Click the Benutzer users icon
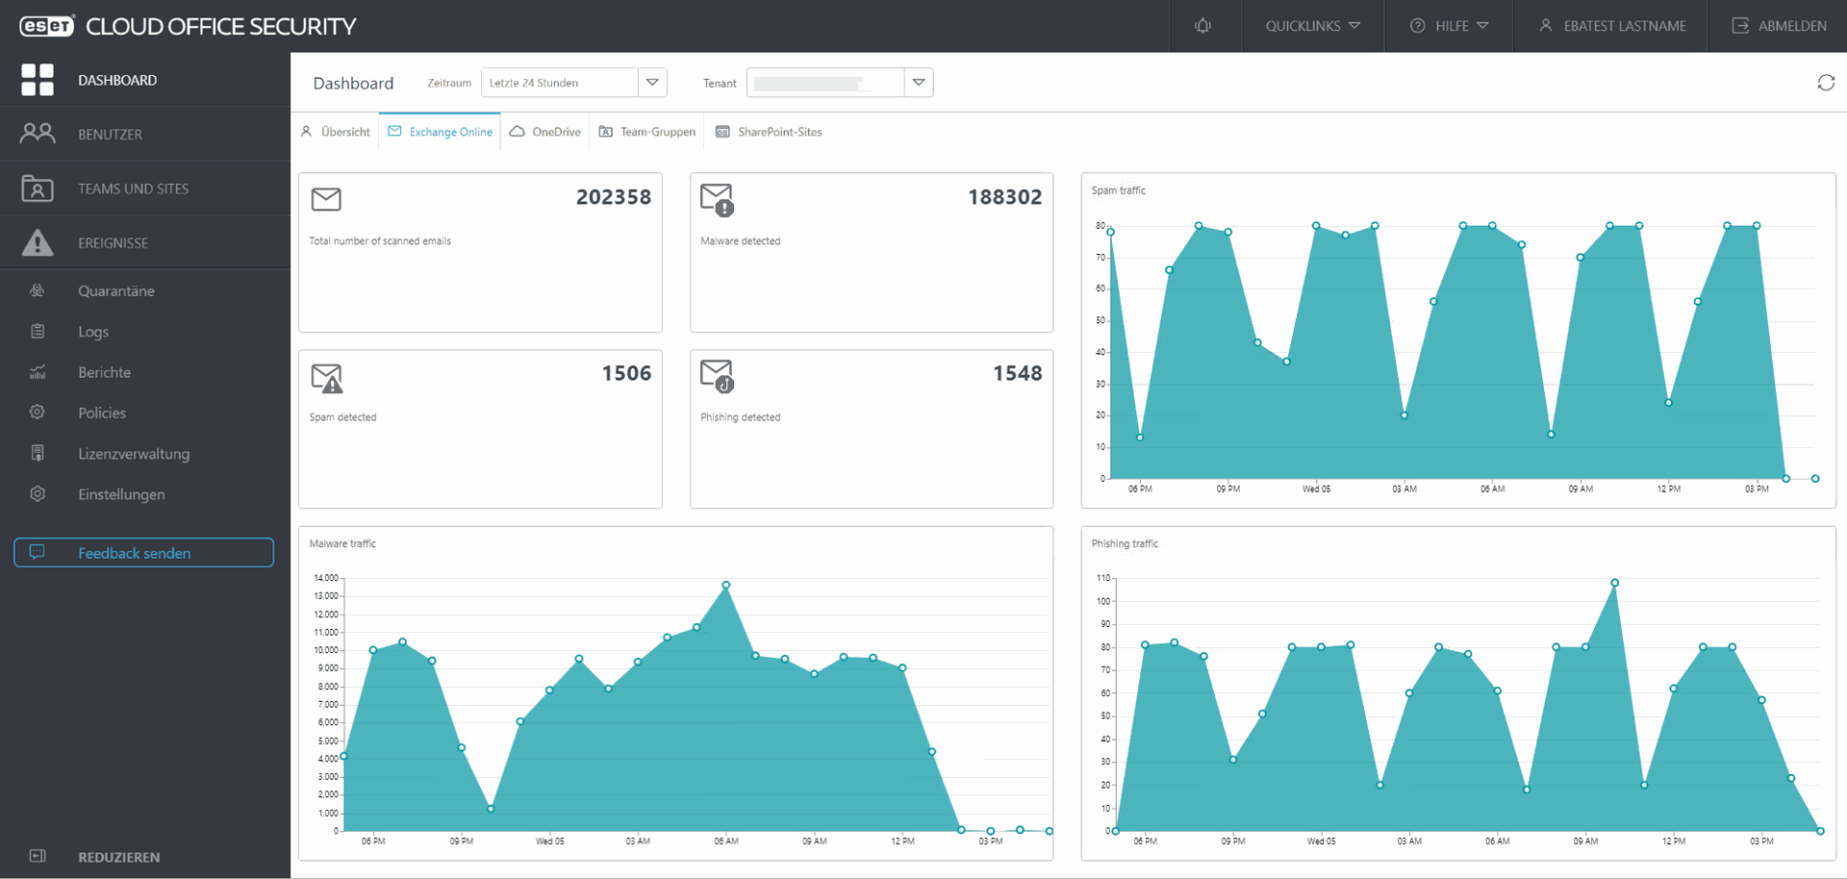The image size is (1847, 879). (38, 134)
